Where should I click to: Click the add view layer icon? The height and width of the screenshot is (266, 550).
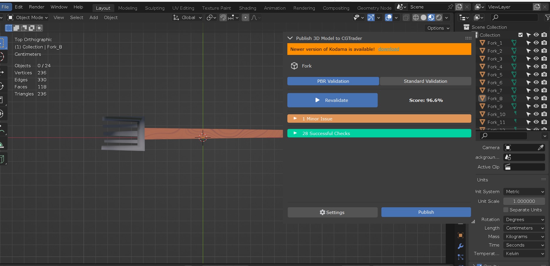[537, 7]
